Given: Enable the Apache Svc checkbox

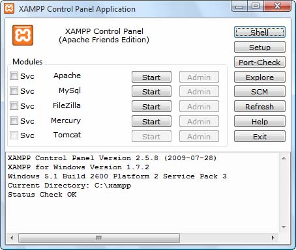Looking at the screenshot, I should (14, 76).
